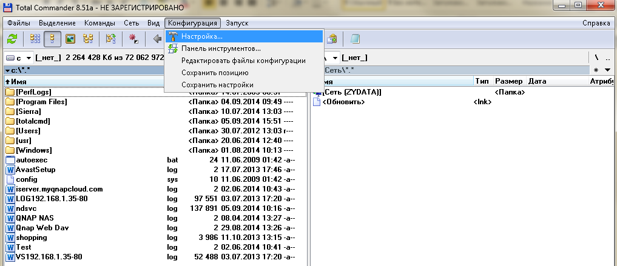The width and height of the screenshot is (617, 266).
Task: Click the <Обновить> entry icon
Action: pos(317,102)
